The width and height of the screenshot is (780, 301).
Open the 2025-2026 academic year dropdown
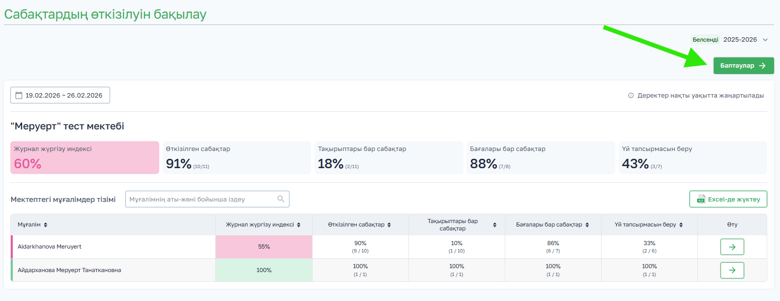tap(745, 40)
